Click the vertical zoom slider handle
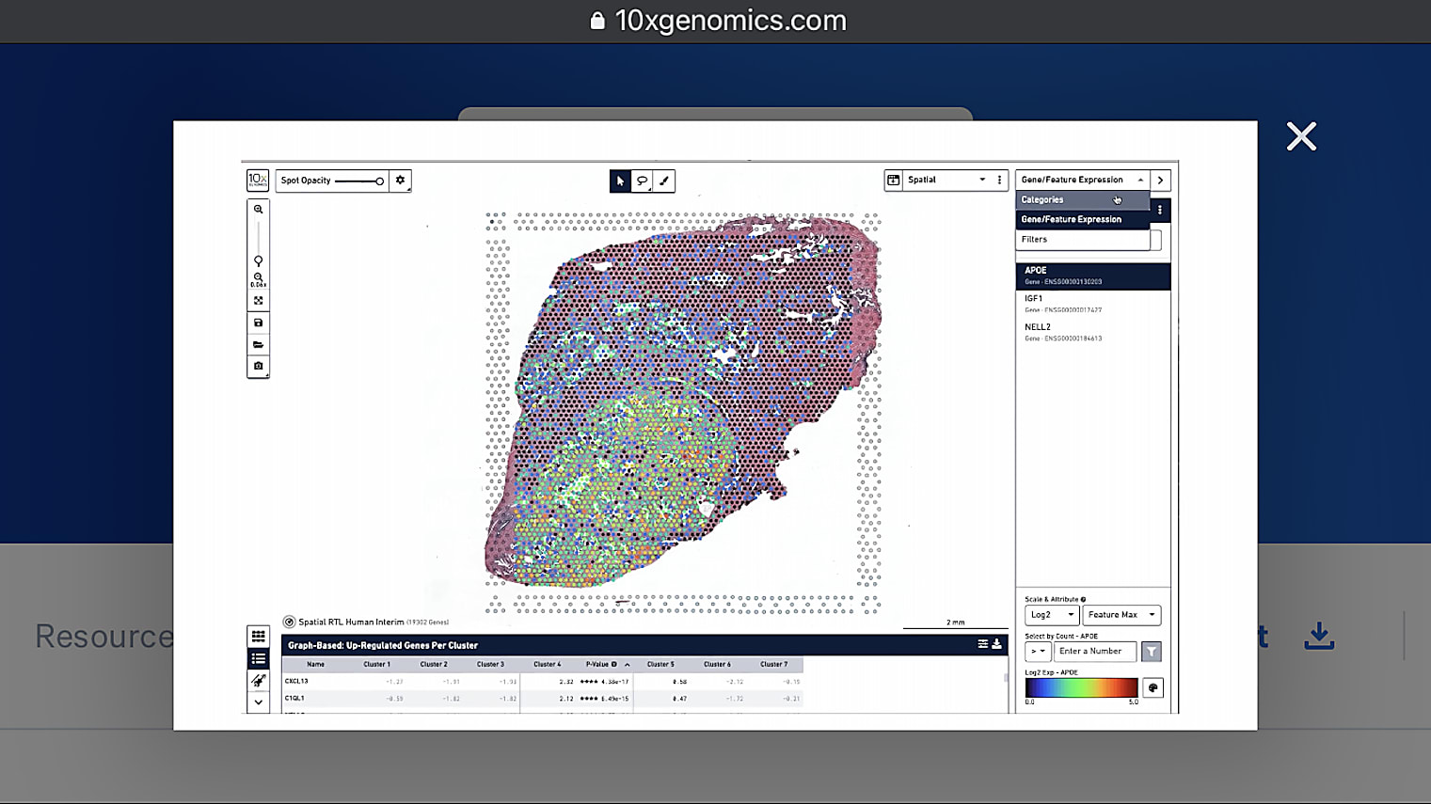This screenshot has width=1431, height=804. click(258, 260)
